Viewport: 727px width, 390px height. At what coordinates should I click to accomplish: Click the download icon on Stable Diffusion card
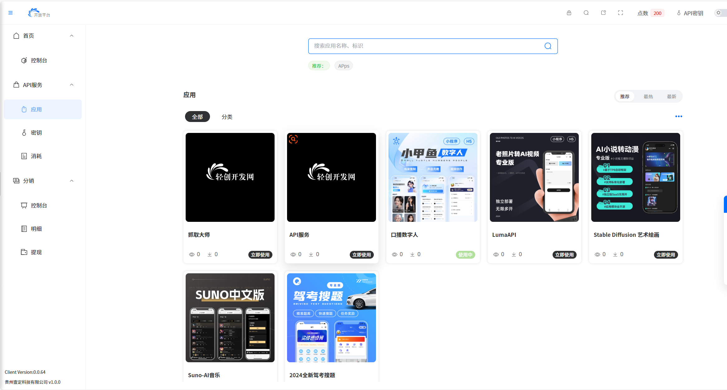point(615,255)
